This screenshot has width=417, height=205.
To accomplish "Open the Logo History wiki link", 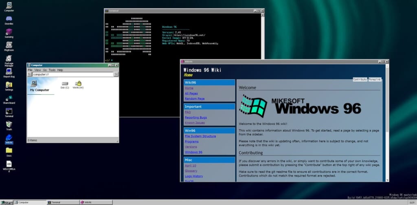I will 194,176.
